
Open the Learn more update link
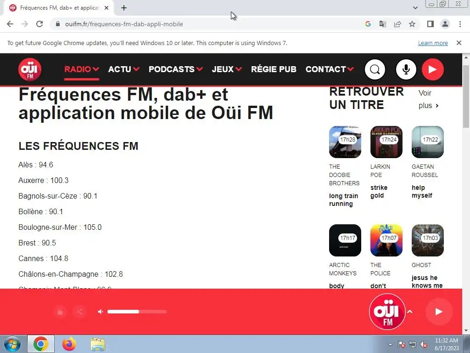[433, 43]
